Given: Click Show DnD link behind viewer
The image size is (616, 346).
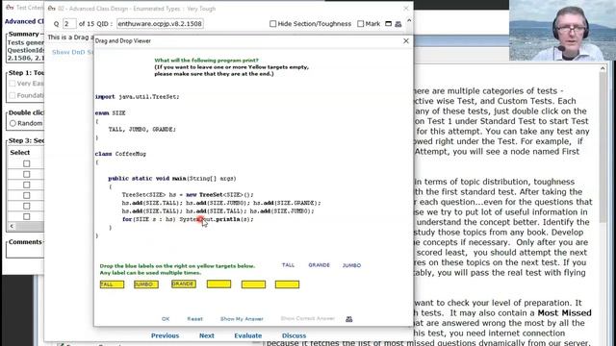Looking at the screenshot, I should (72, 52).
